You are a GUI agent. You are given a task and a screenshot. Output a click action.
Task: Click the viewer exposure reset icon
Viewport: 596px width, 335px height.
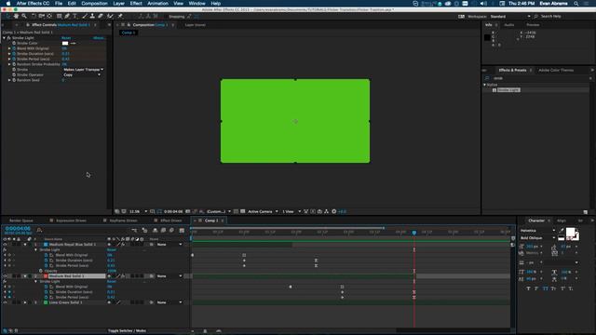point(334,211)
